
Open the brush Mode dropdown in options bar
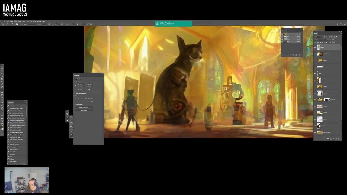(30, 24)
